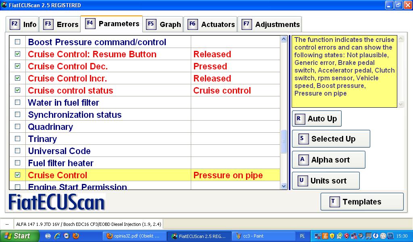
Task: Click the orange Java update tray icon
Action: point(325,236)
